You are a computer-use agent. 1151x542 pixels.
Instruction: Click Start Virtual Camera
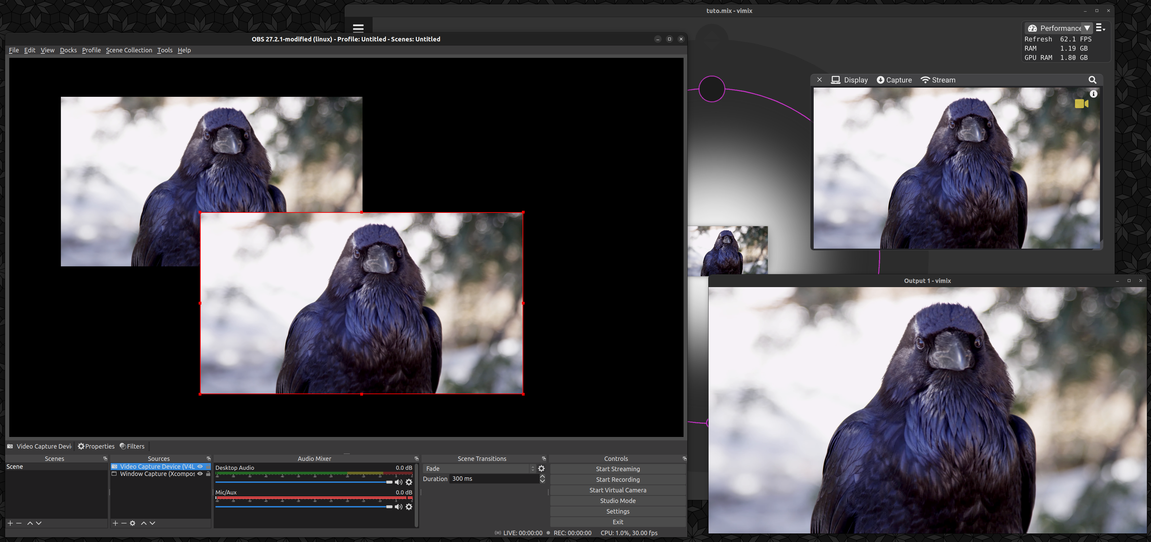tap(618, 490)
